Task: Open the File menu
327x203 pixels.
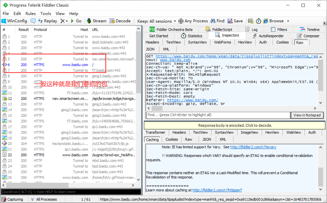Action: (6, 14)
